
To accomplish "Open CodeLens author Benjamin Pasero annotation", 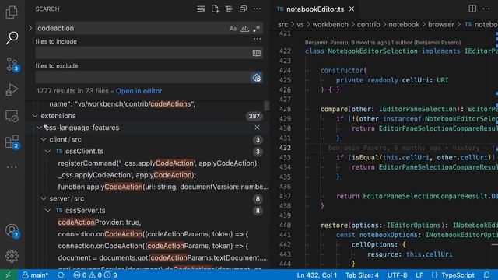I will pos(383,42).
